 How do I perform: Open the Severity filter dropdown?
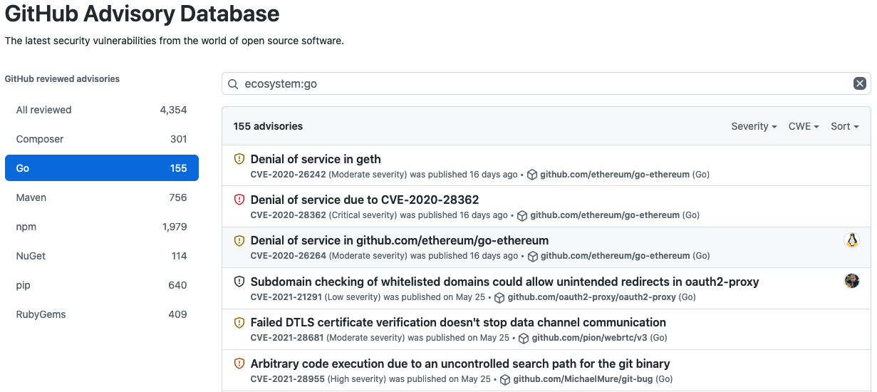click(754, 126)
